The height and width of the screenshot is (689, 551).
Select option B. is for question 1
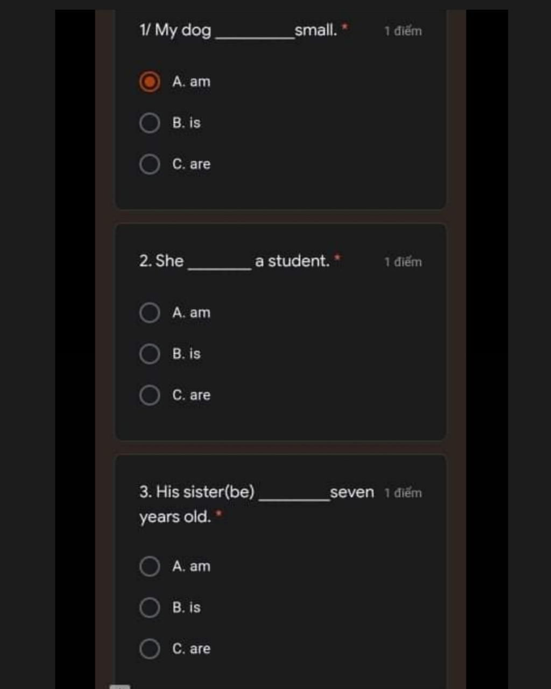coord(149,123)
